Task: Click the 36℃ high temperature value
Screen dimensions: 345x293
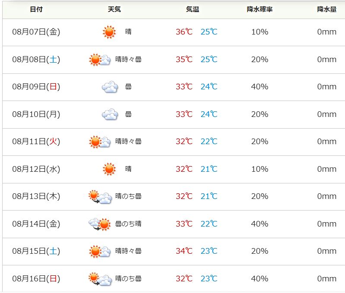Action: pyautogui.click(x=184, y=32)
